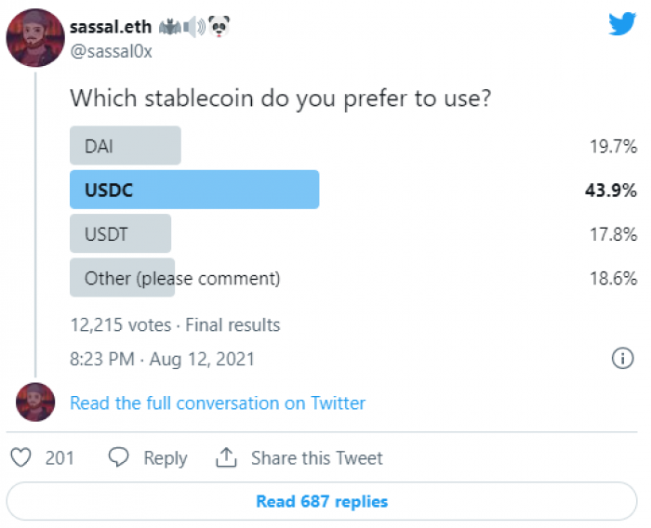This screenshot has width=651, height=528.
Task: Select the USDT poll option bar
Action: point(120,233)
